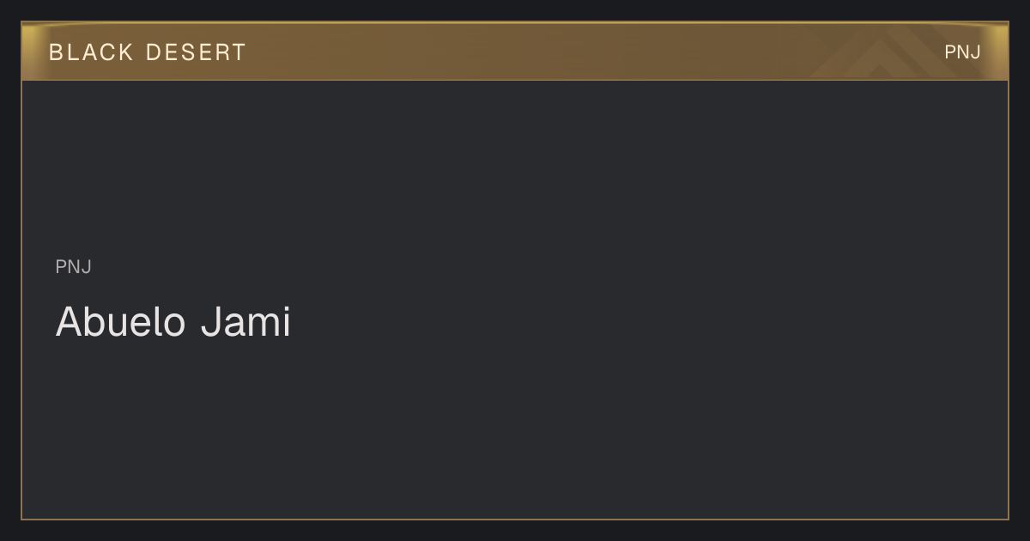Viewport: 1030px width, 541px height.
Task: Click the word DESERT in the header
Action: [196, 52]
